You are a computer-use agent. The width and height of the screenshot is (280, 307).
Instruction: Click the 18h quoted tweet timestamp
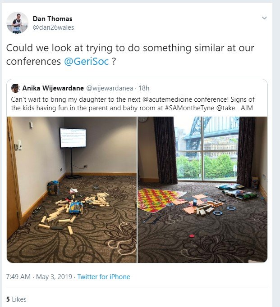click(144, 88)
